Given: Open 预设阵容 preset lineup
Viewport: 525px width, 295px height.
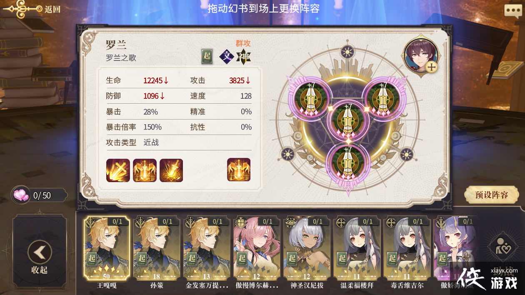Looking at the screenshot, I should point(492,195).
